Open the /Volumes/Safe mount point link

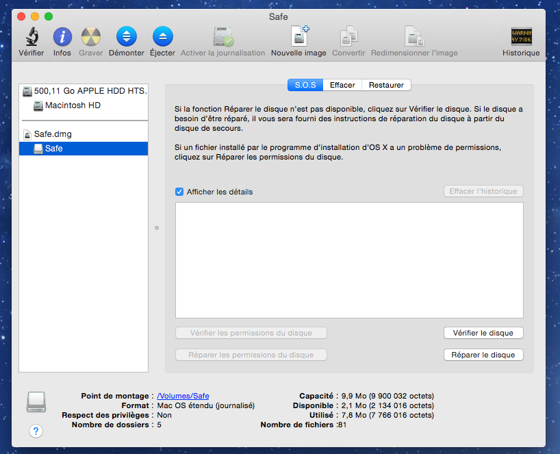(183, 396)
